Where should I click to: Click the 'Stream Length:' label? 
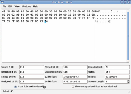point(96,82)
